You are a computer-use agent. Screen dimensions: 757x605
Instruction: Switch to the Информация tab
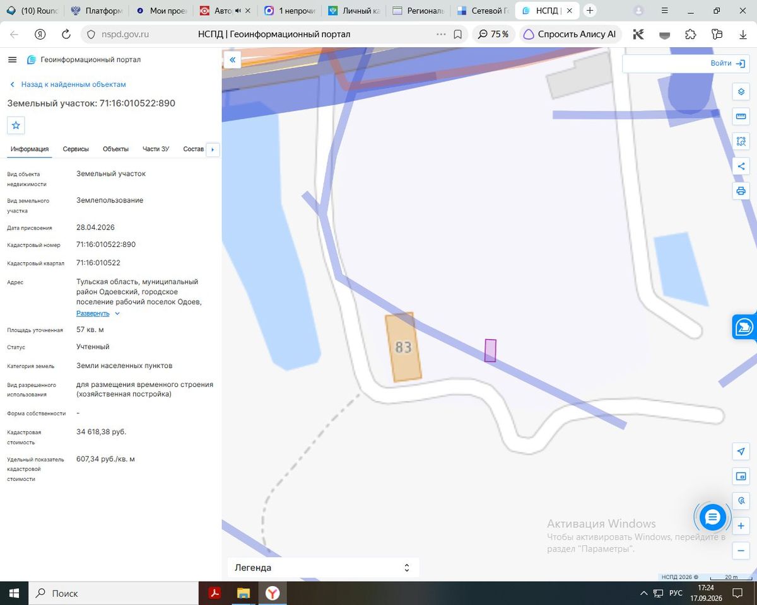tap(30, 149)
